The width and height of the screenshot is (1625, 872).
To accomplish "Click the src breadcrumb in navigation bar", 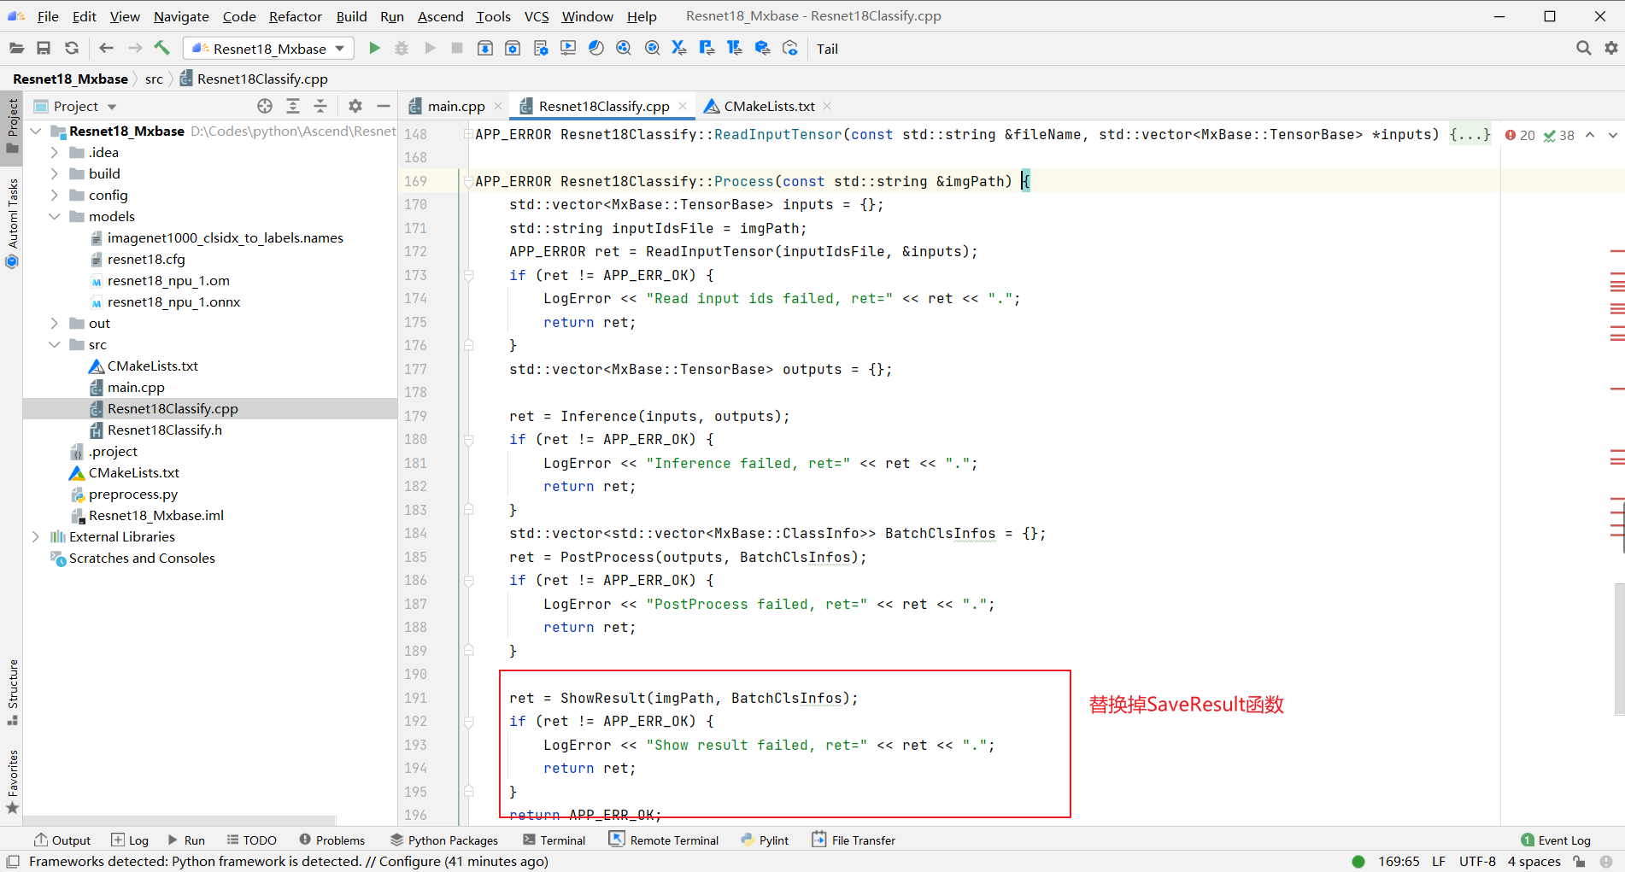I will coord(154,79).
